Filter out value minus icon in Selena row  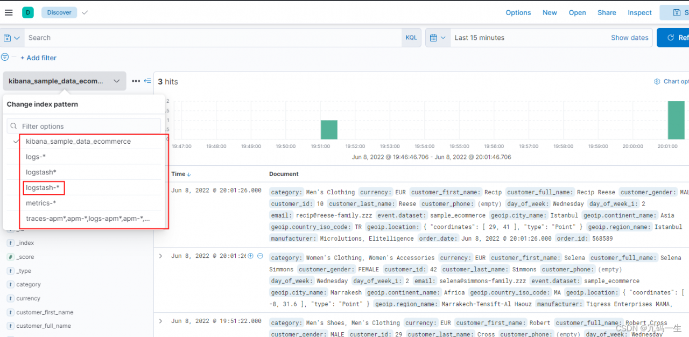pyautogui.click(x=260, y=256)
